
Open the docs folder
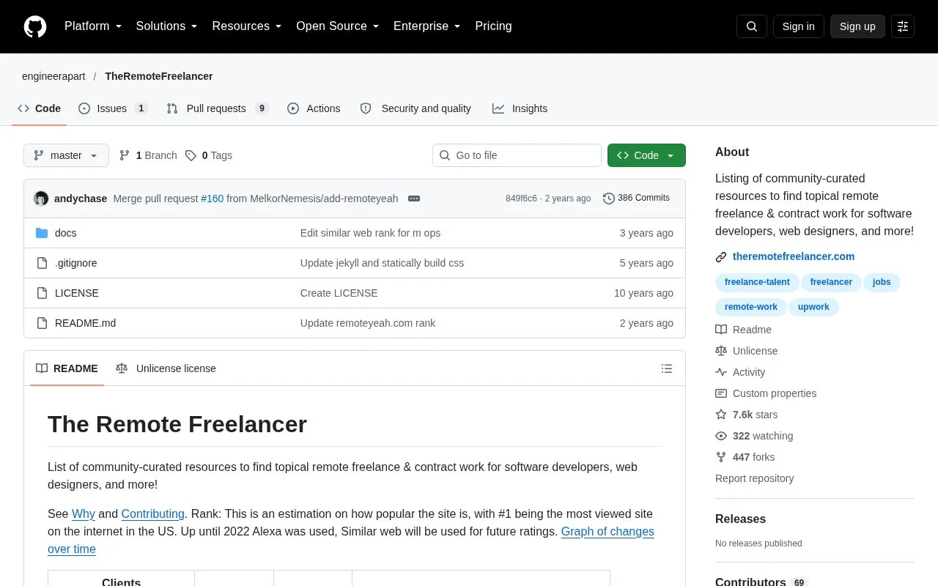point(66,233)
